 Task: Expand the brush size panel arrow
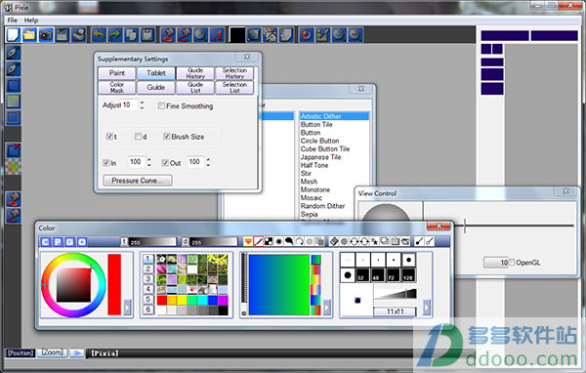pos(427,308)
